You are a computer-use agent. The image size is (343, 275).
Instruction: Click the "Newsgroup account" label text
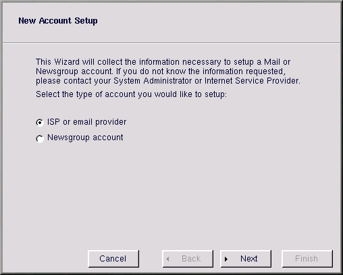(x=85, y=137)
